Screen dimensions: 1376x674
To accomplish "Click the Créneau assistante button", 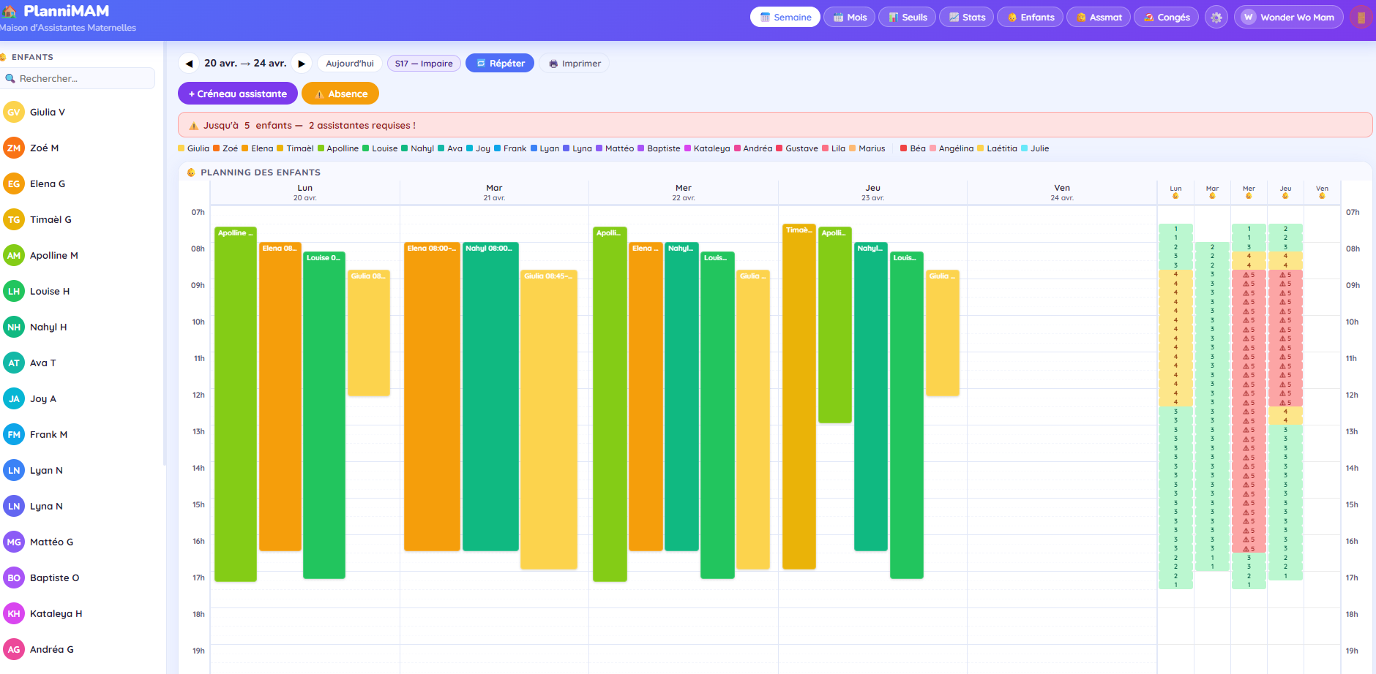I will tap(237, 94).
